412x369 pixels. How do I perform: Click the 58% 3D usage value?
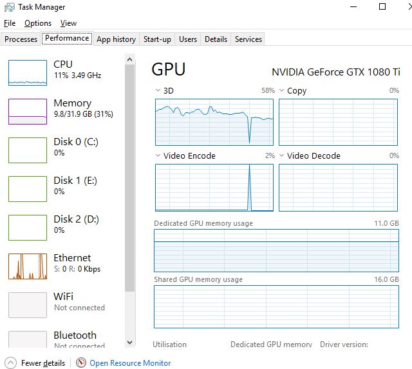point(268,90)
